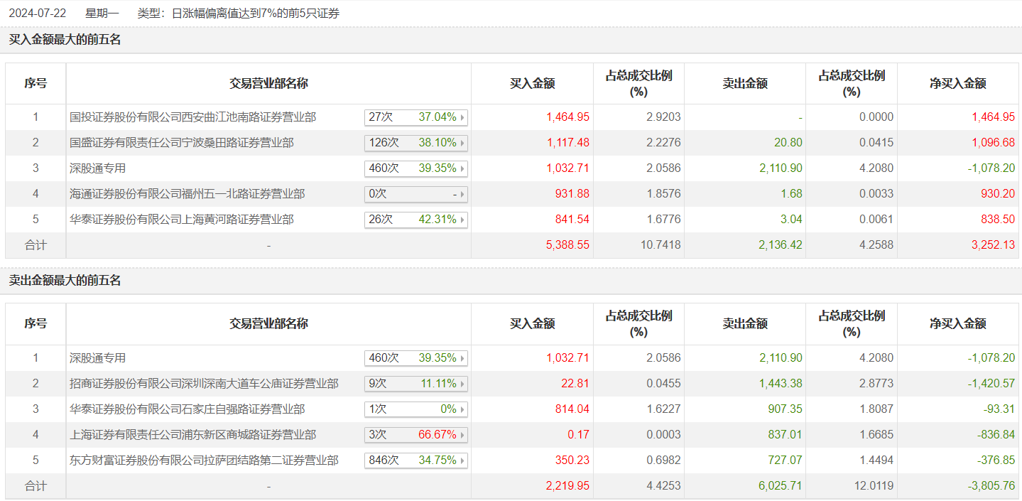
Task: Click buy amount 22.81
Action: (x=576, y=384)
